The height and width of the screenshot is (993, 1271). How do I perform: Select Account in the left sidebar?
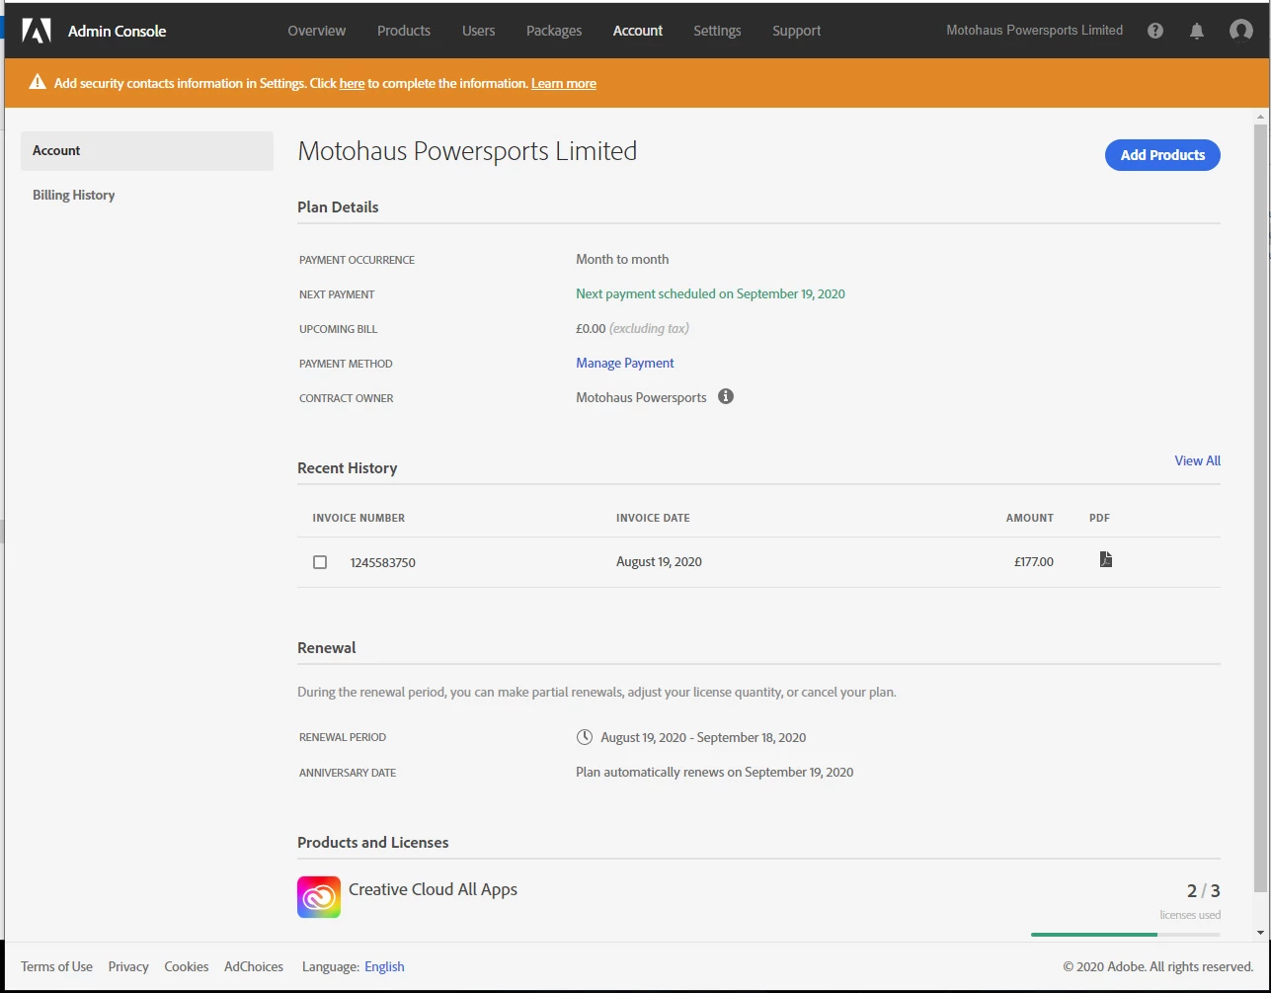tap(147, 151)
